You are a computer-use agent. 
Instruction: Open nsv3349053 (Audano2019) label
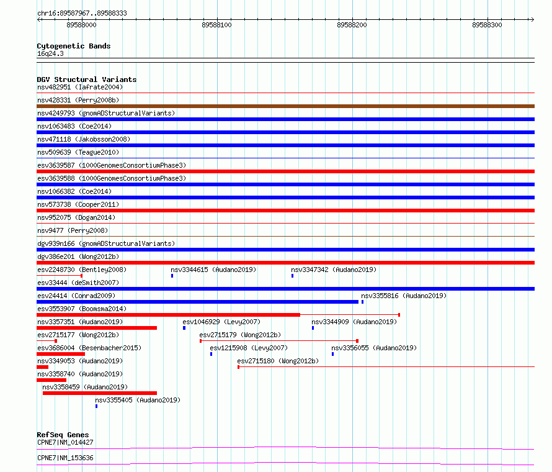click(80, 361)
